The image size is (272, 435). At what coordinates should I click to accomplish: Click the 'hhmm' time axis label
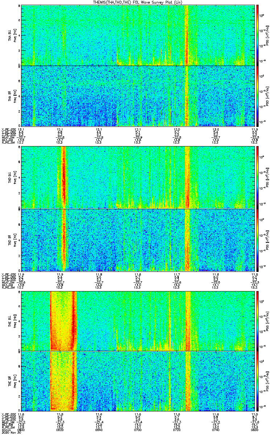6,430
